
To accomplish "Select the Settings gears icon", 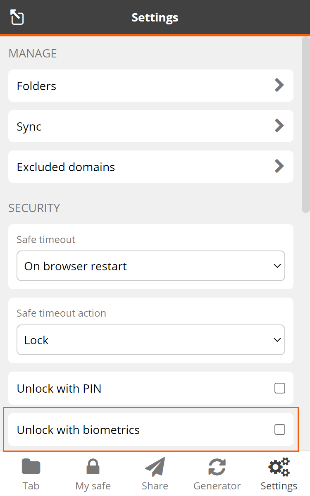I will tap(279, 467).
